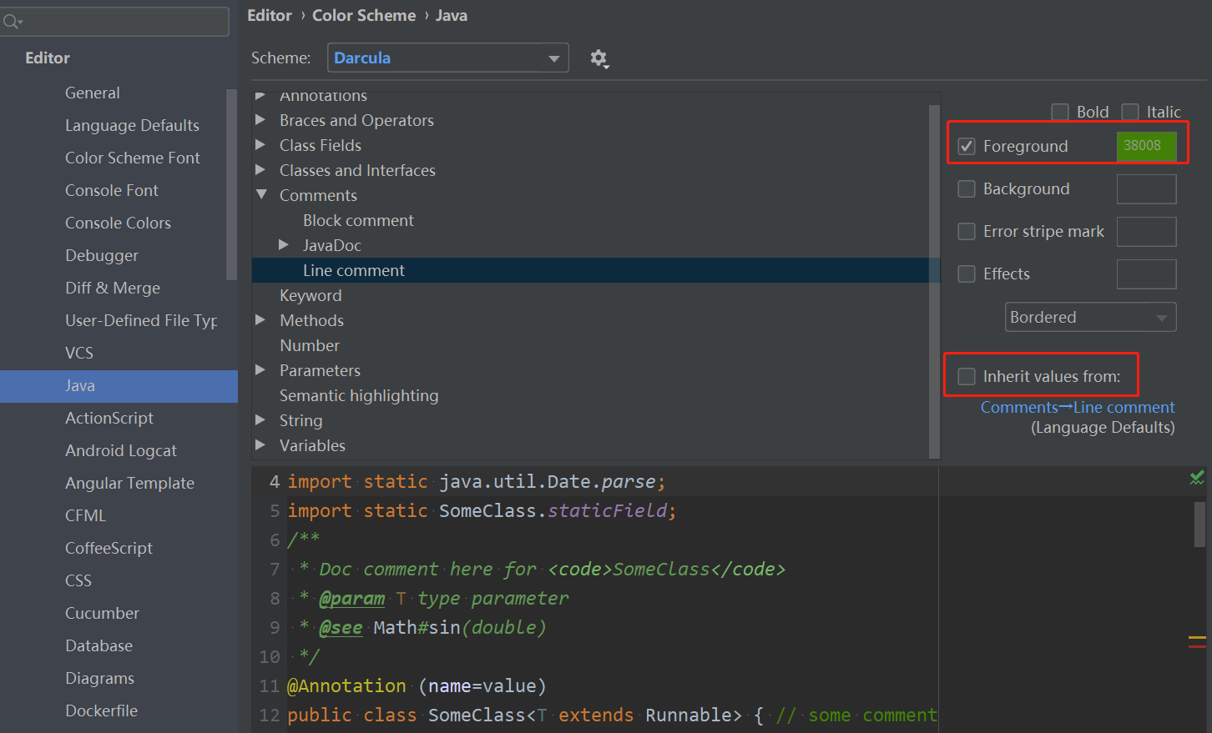Viewport: 1212px width, 733px height.
Task: Enable the Error stripe mark checkbox
Action: (967, 231)
